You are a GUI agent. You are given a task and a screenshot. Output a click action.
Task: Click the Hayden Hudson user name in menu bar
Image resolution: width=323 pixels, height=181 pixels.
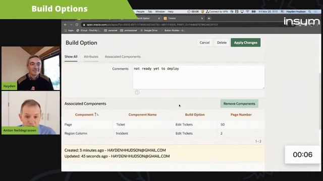coord(296,12)
